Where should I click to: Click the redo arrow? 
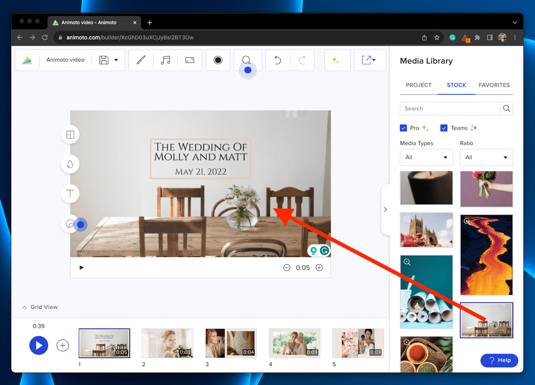click(x=302, y=60)
